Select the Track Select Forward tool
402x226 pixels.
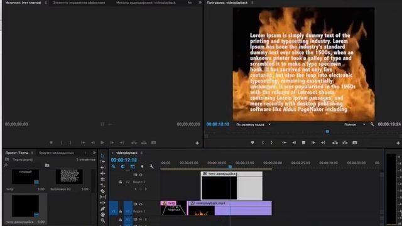(102, 162)
